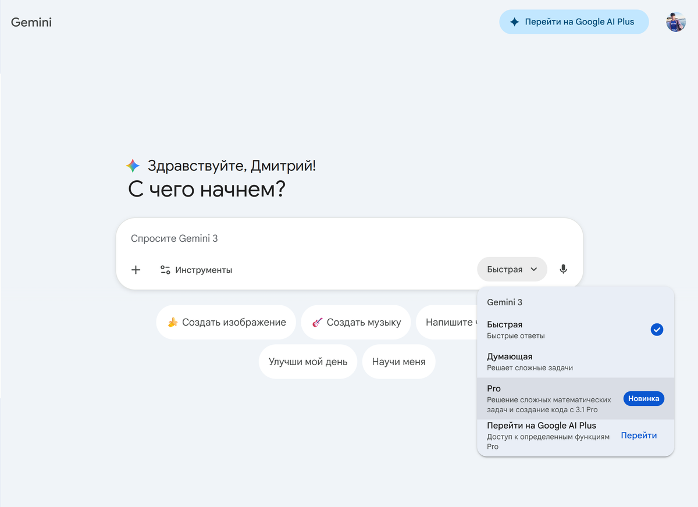Click the sparkle icon in upgrade button

(514, 22)
